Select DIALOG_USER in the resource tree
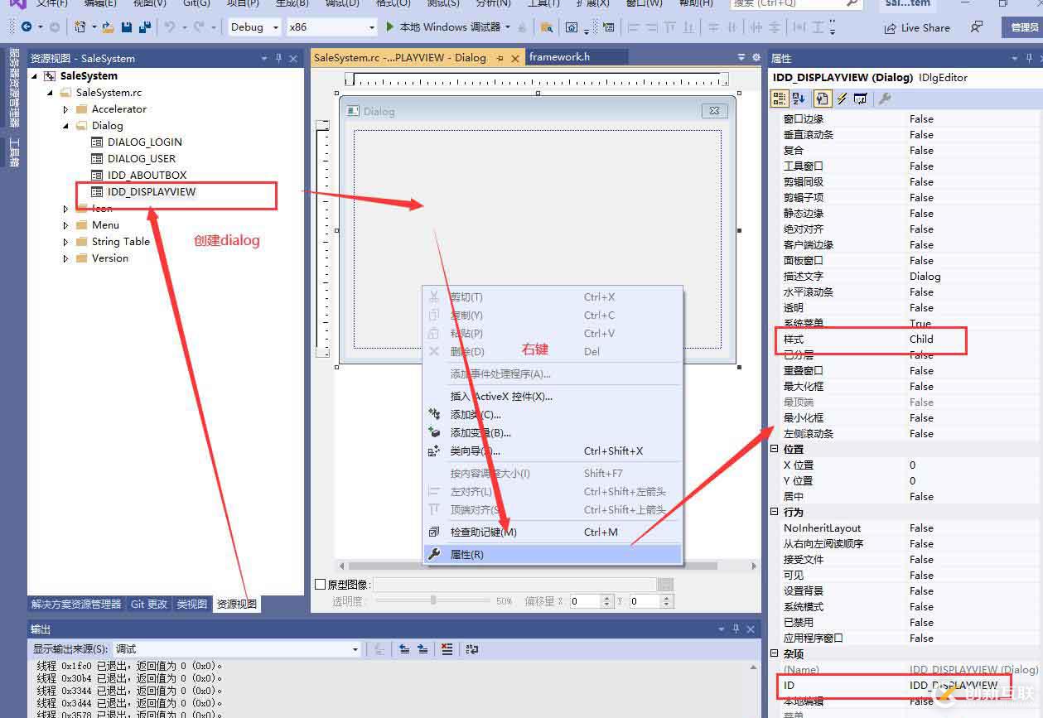The width and height of the screenshot is (1043, 718). point(142,159)
